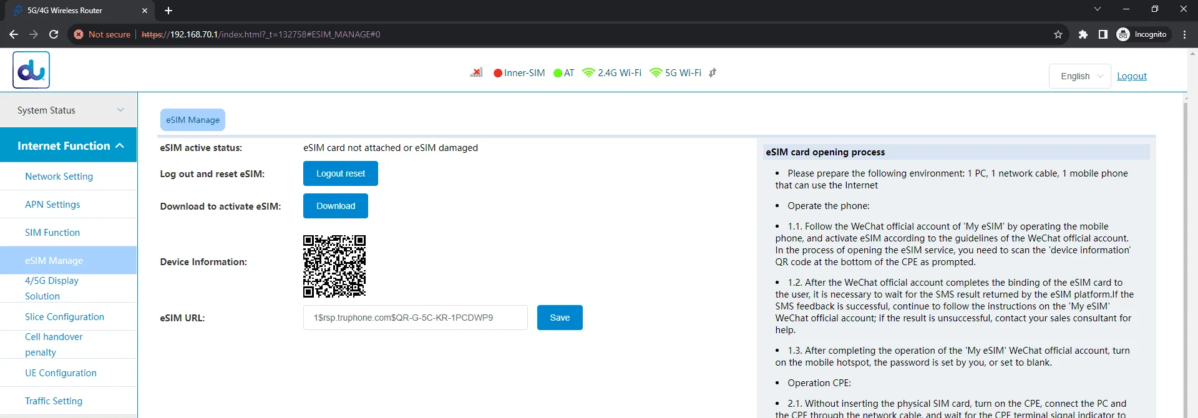Click the browser address bar URL
This screenshot has width=1198, height=418.
coord(261,34)
